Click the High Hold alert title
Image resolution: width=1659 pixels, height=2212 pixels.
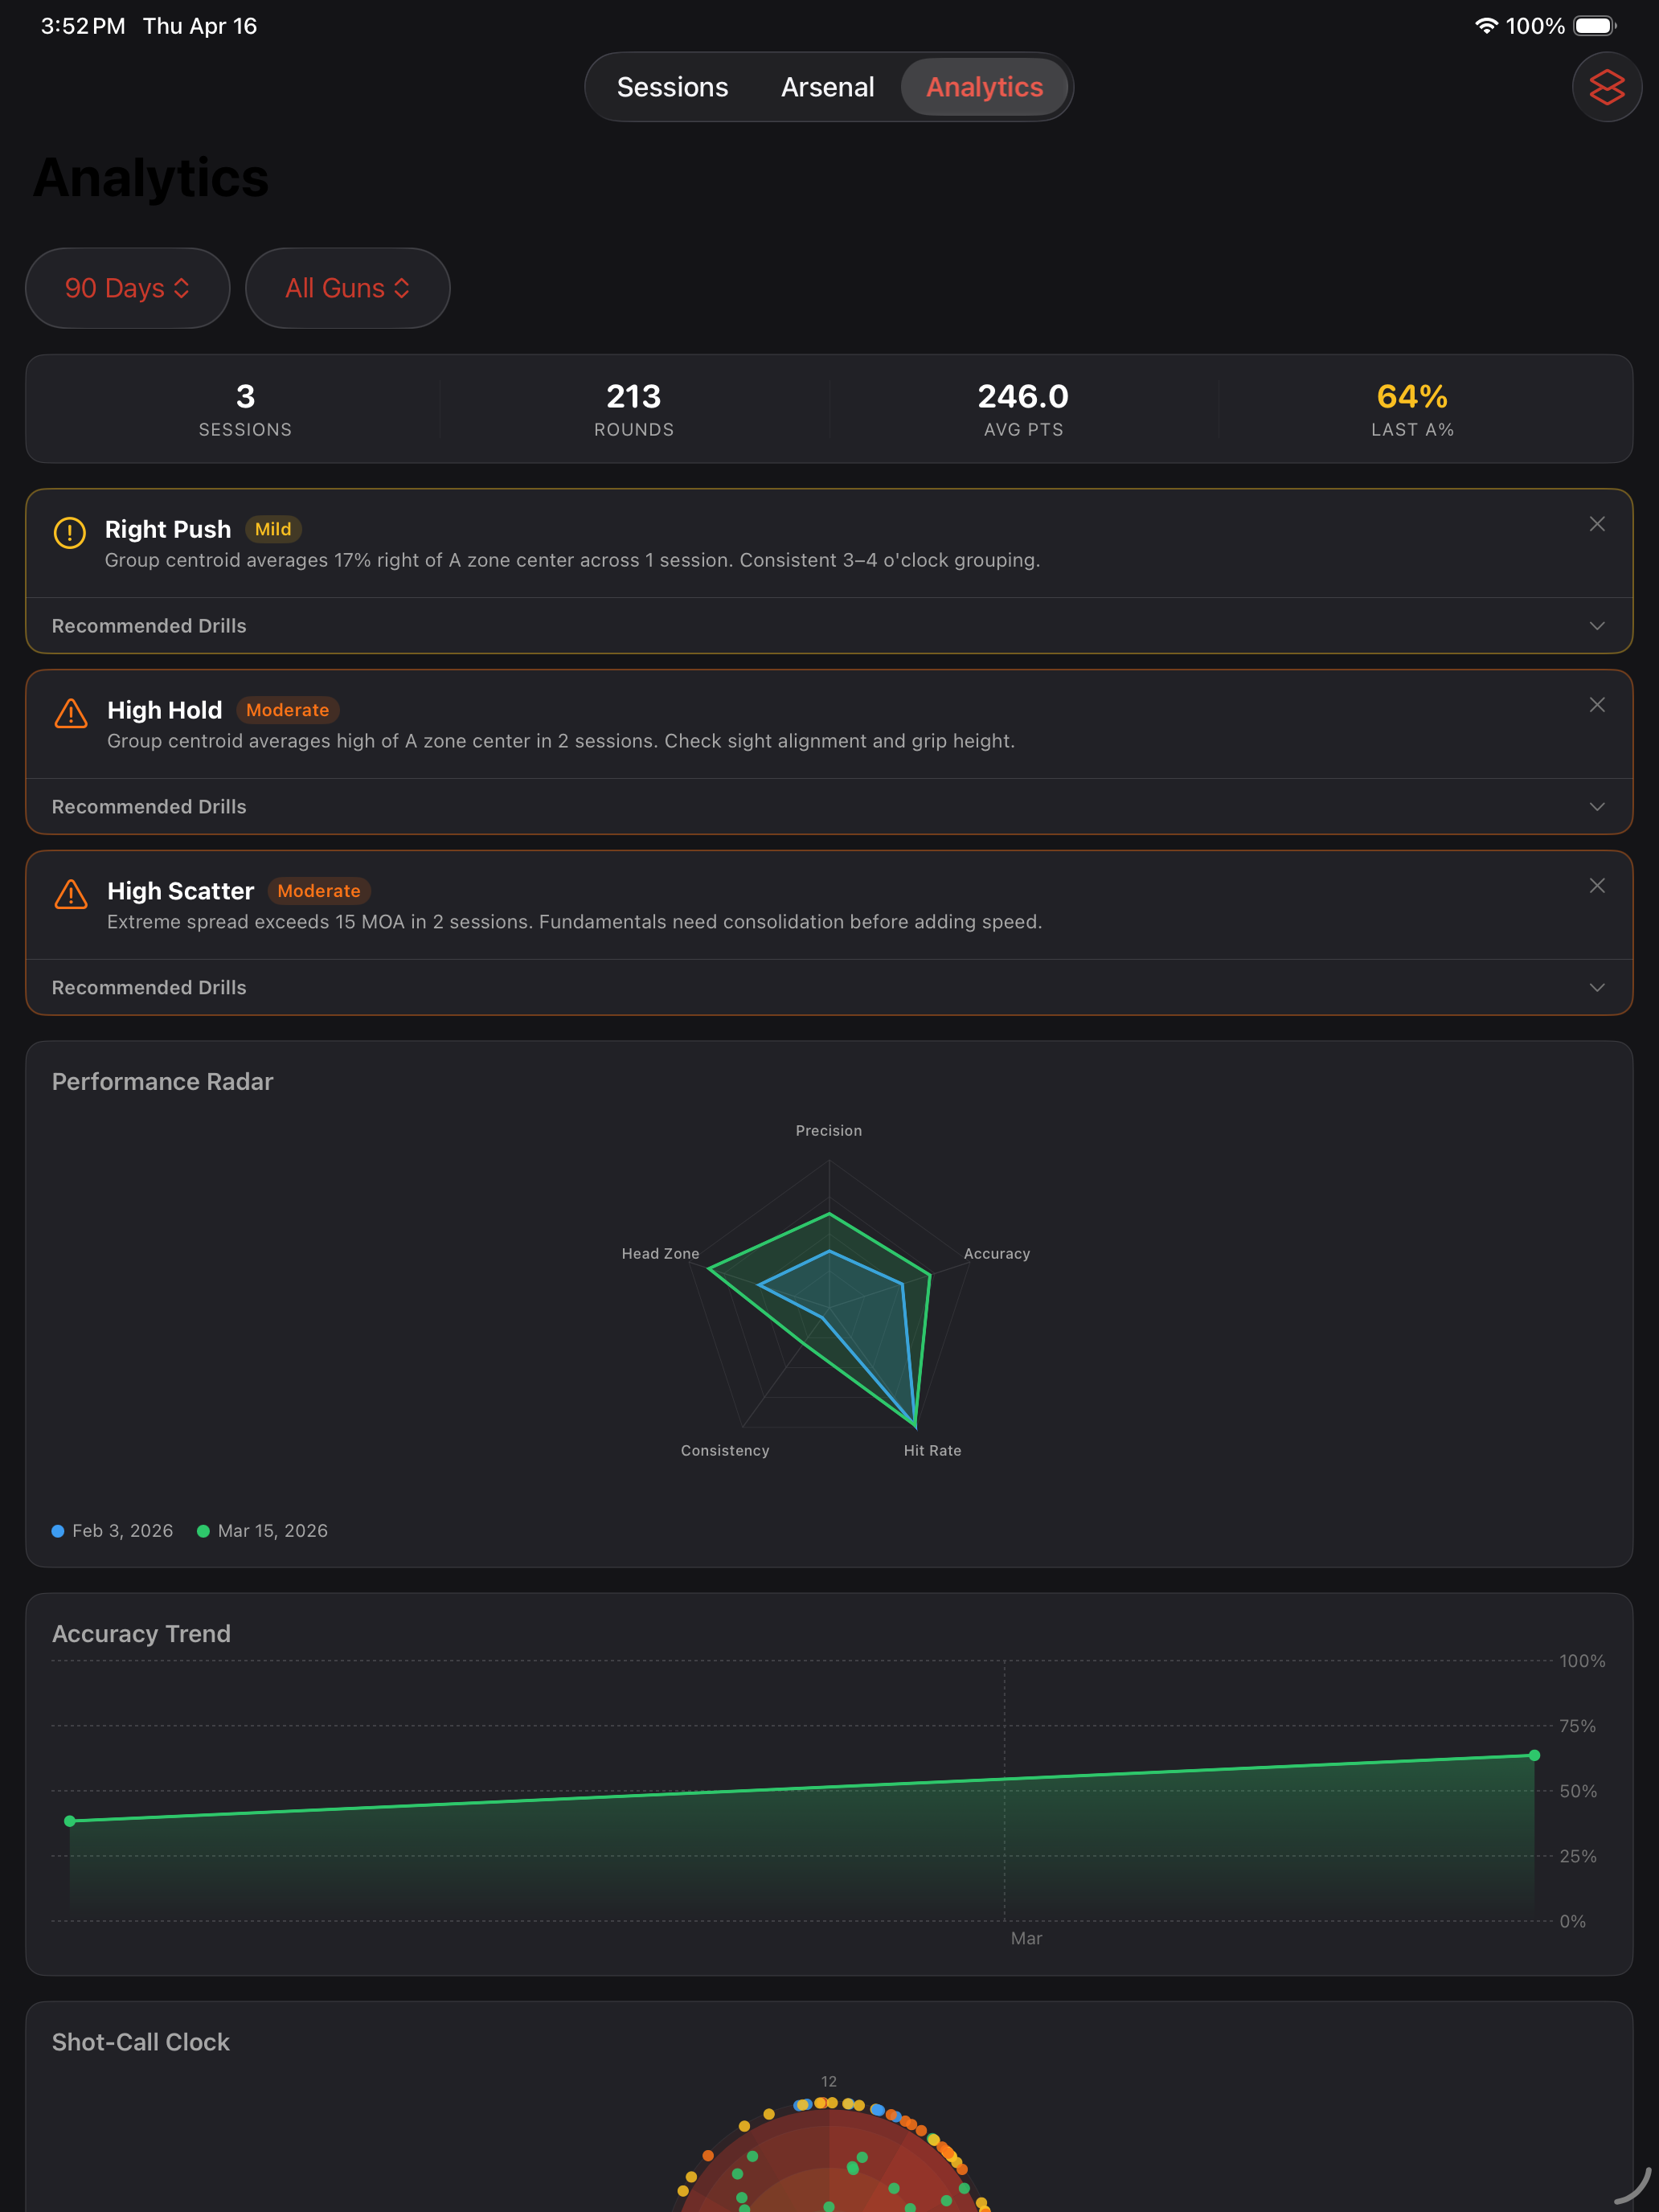(165, 710)
